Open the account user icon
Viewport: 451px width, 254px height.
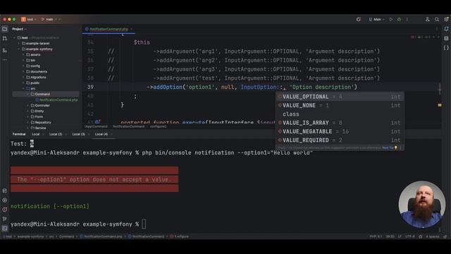428,19
